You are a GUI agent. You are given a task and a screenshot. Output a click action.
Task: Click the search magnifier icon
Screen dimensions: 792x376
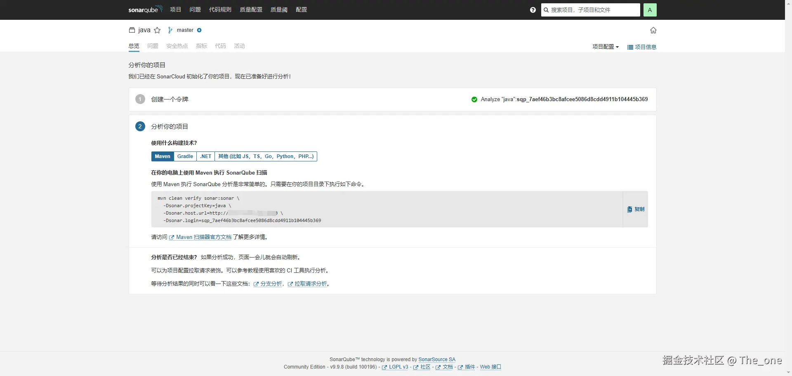point(546,10)
